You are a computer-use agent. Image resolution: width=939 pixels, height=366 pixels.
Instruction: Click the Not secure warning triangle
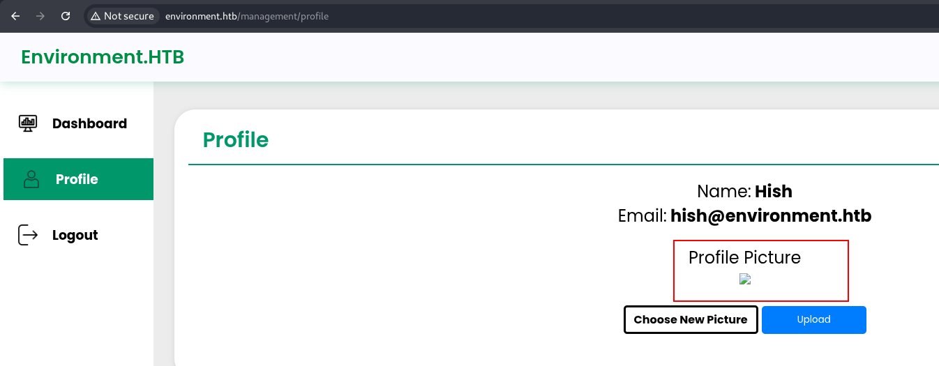pyautogui.click(x=96, y=16)
